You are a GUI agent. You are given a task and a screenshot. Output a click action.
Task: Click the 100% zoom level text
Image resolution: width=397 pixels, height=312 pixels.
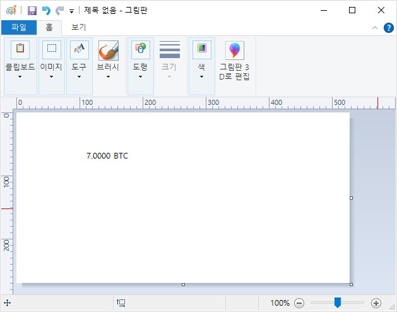coord(280,303)
